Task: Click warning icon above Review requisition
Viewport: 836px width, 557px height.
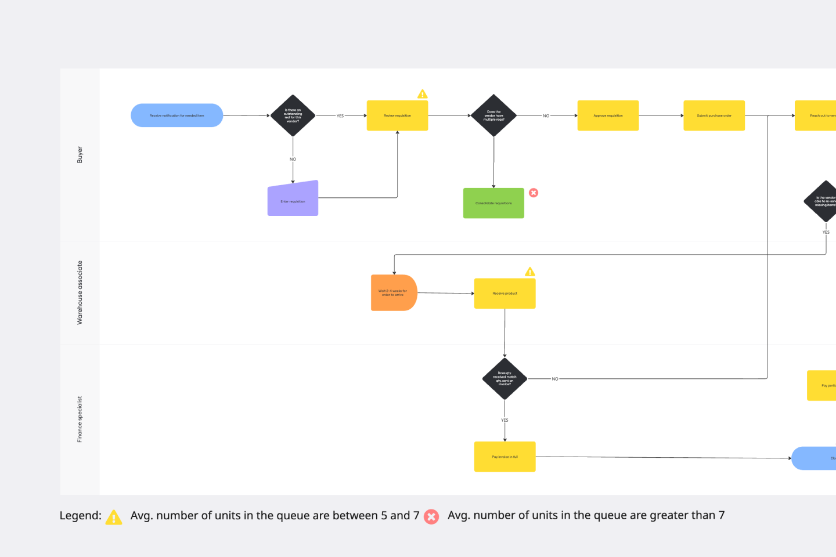Action: (423, 94)
